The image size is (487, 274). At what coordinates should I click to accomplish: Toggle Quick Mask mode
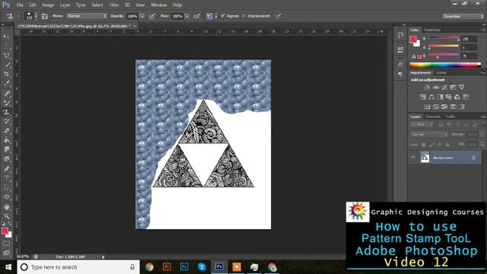pos(7,244)
